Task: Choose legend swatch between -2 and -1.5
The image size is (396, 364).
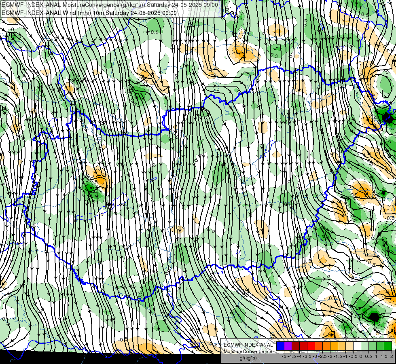Action: pyautogui.click(x=334, y=346)
